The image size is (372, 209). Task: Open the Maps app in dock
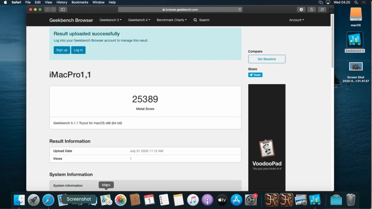[106, 200]
